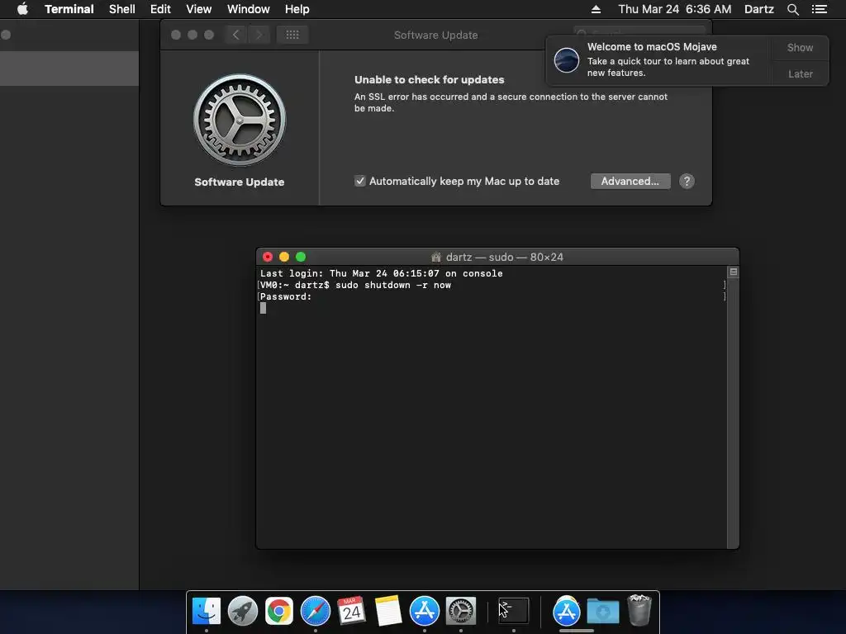846x634 pixels.
Task: Open the Shell menu
Action: point(122,9)
